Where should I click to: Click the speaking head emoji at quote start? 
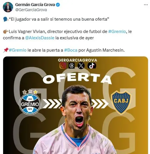point(6,19)
